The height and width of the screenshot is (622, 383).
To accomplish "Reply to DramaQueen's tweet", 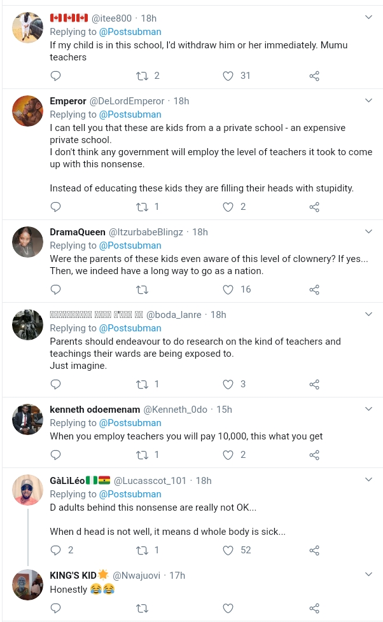I will pyautogui.click(x=55, y=289).
